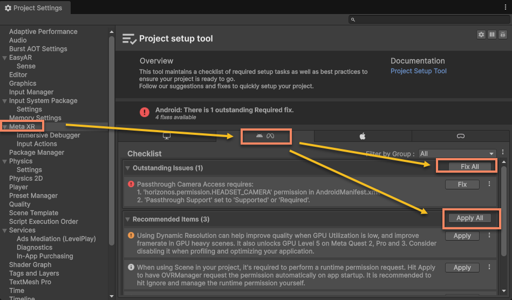Select Audio settings
The width and height of the screenshot is (512, 300).
point(18,40)
